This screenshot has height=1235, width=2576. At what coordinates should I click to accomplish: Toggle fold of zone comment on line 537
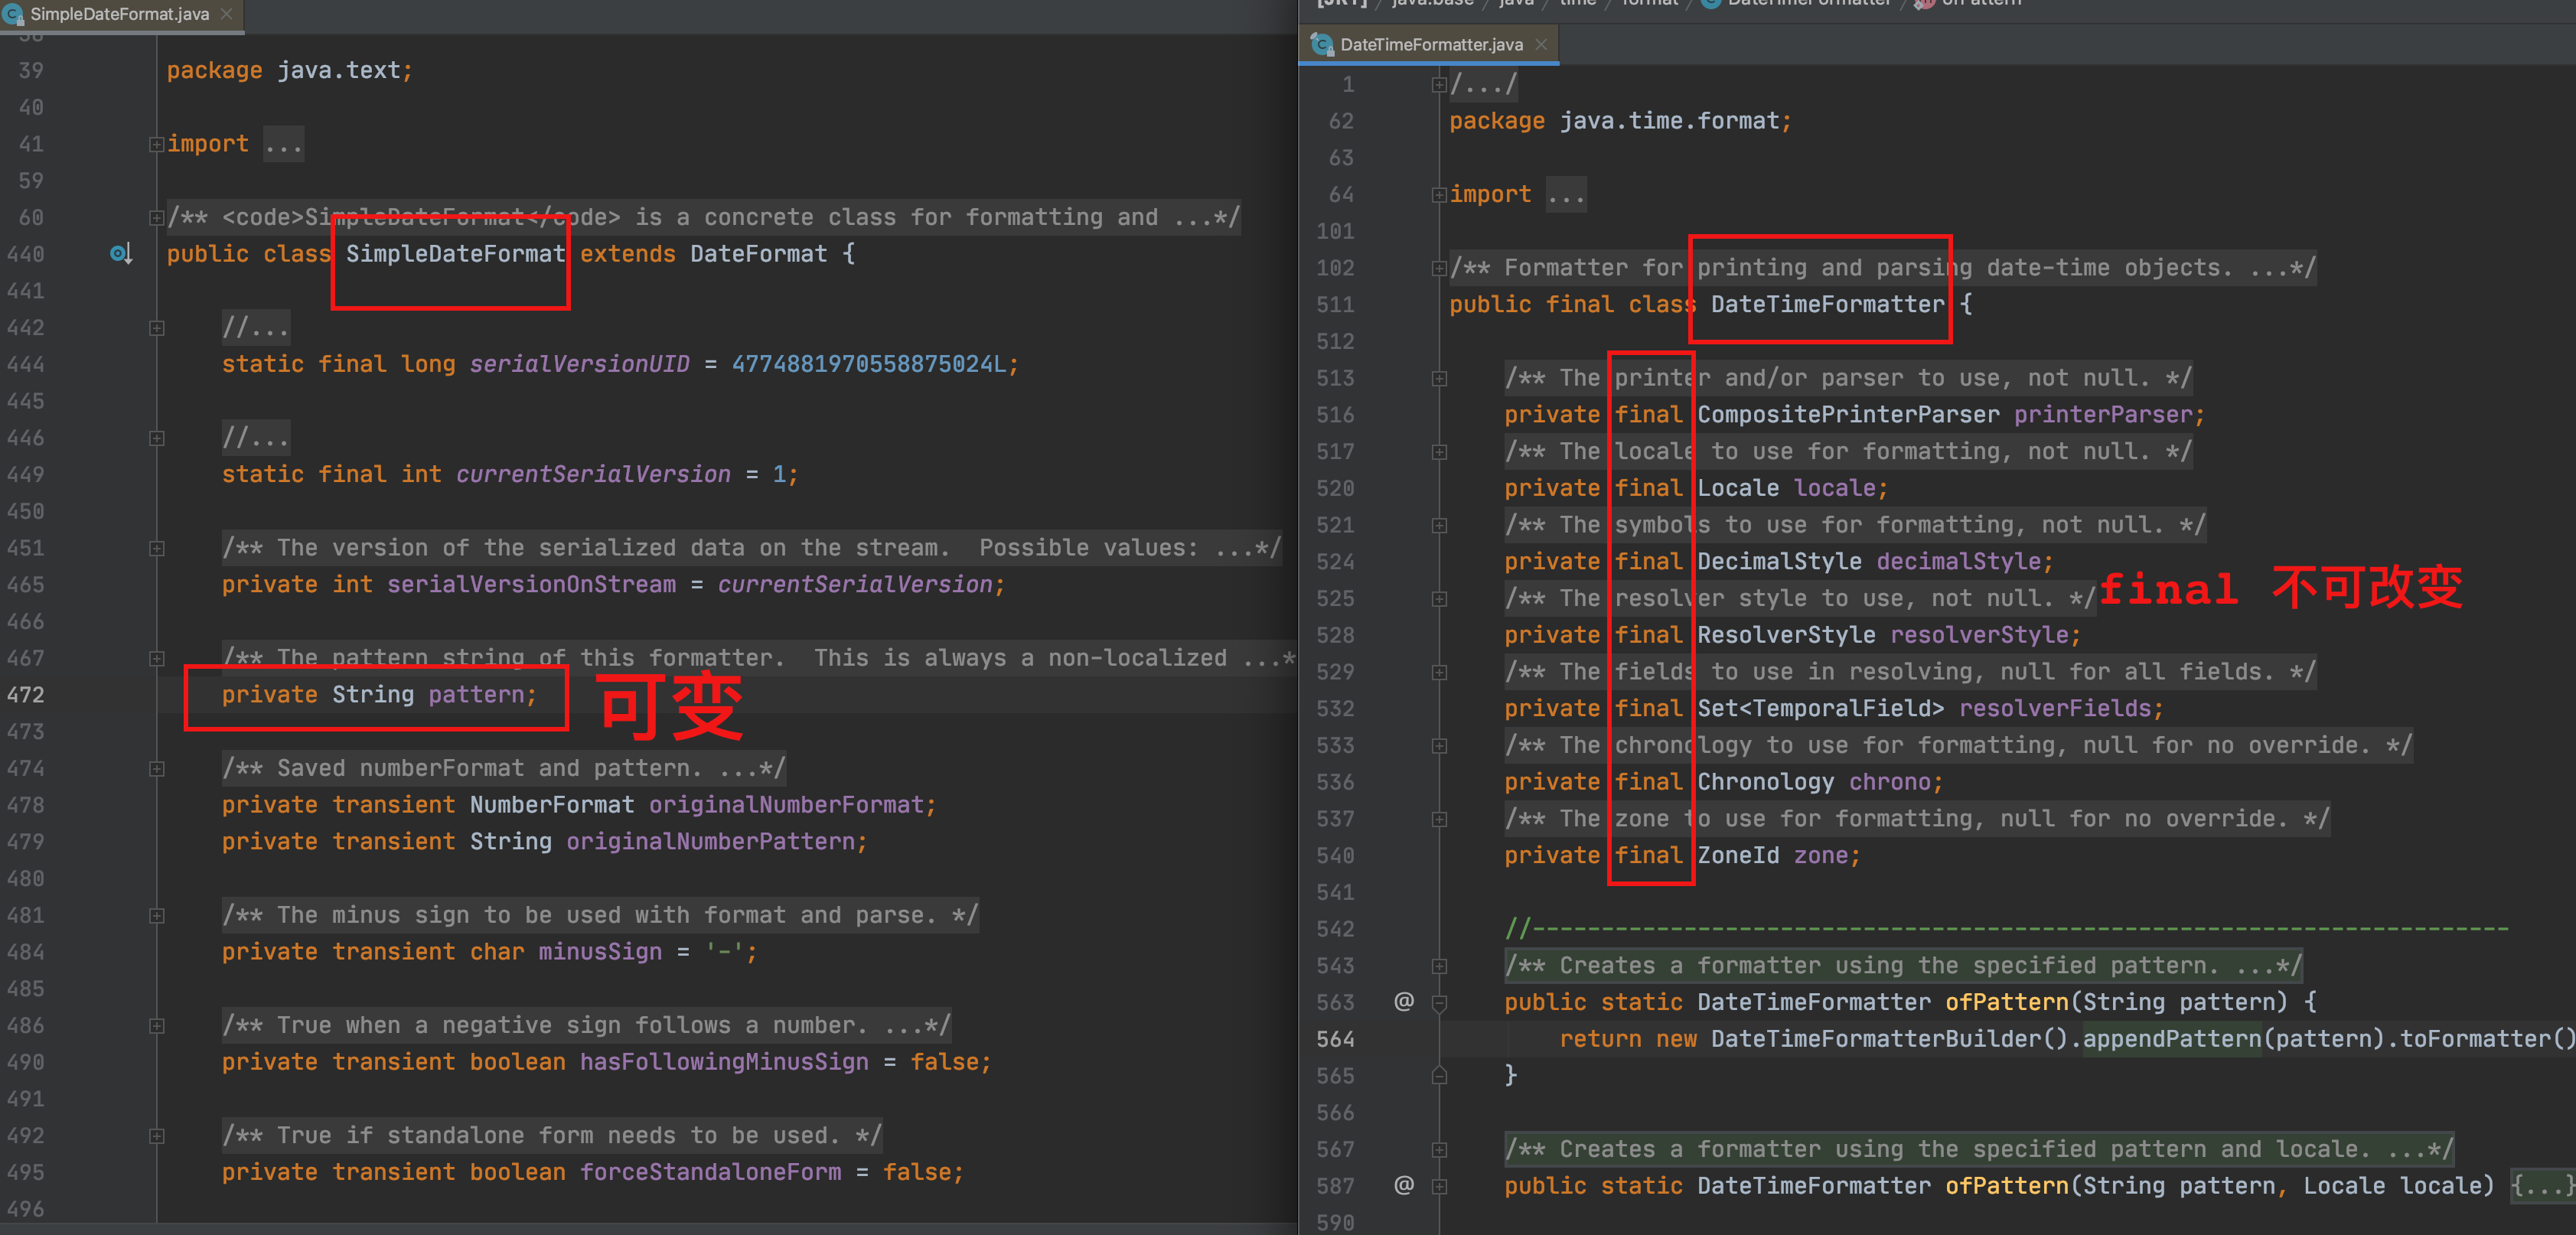[x=1439, y=819]
